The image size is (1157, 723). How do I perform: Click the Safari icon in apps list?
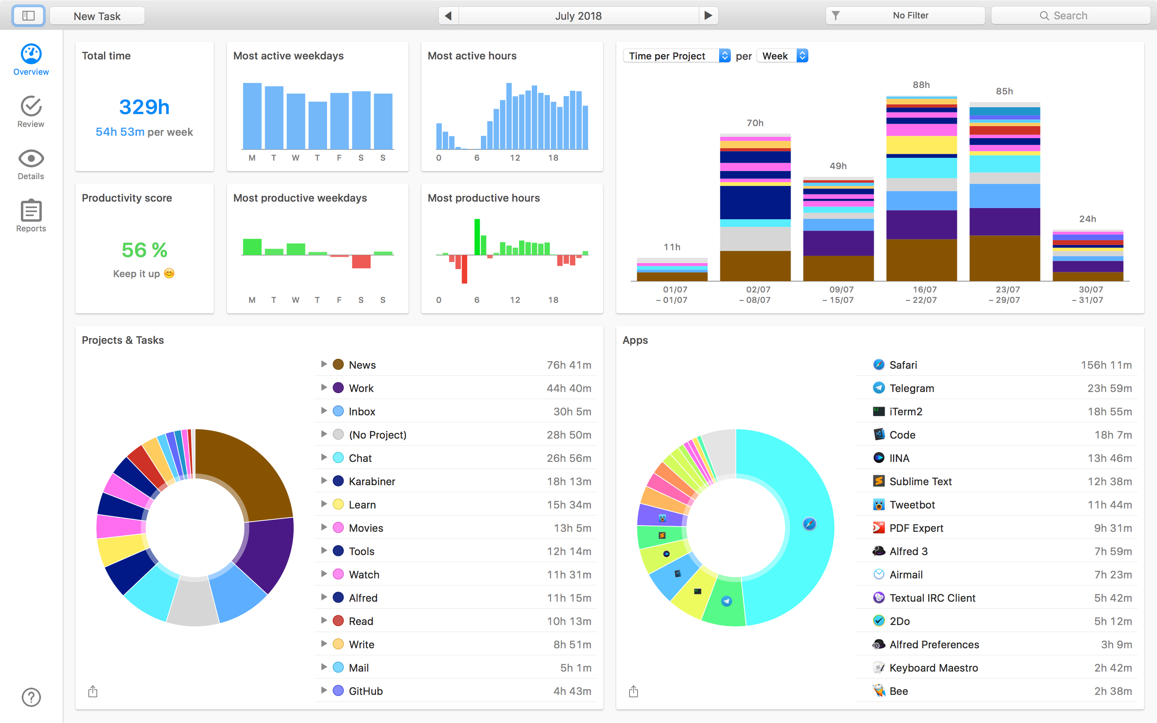coord(878,365)
